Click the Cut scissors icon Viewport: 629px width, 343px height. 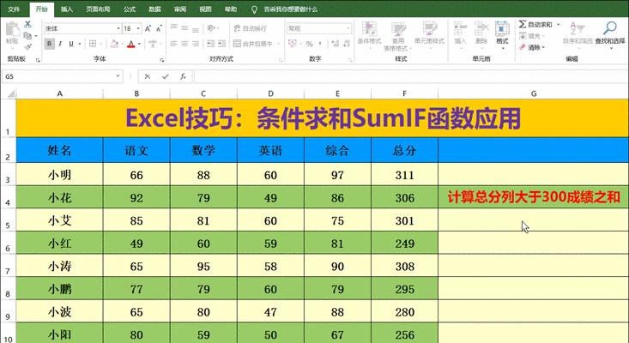[27, 25]
